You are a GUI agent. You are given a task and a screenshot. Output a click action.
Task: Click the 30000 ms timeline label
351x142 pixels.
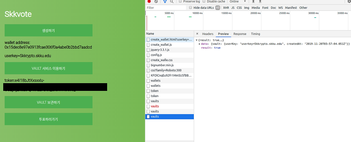(313, 13)
